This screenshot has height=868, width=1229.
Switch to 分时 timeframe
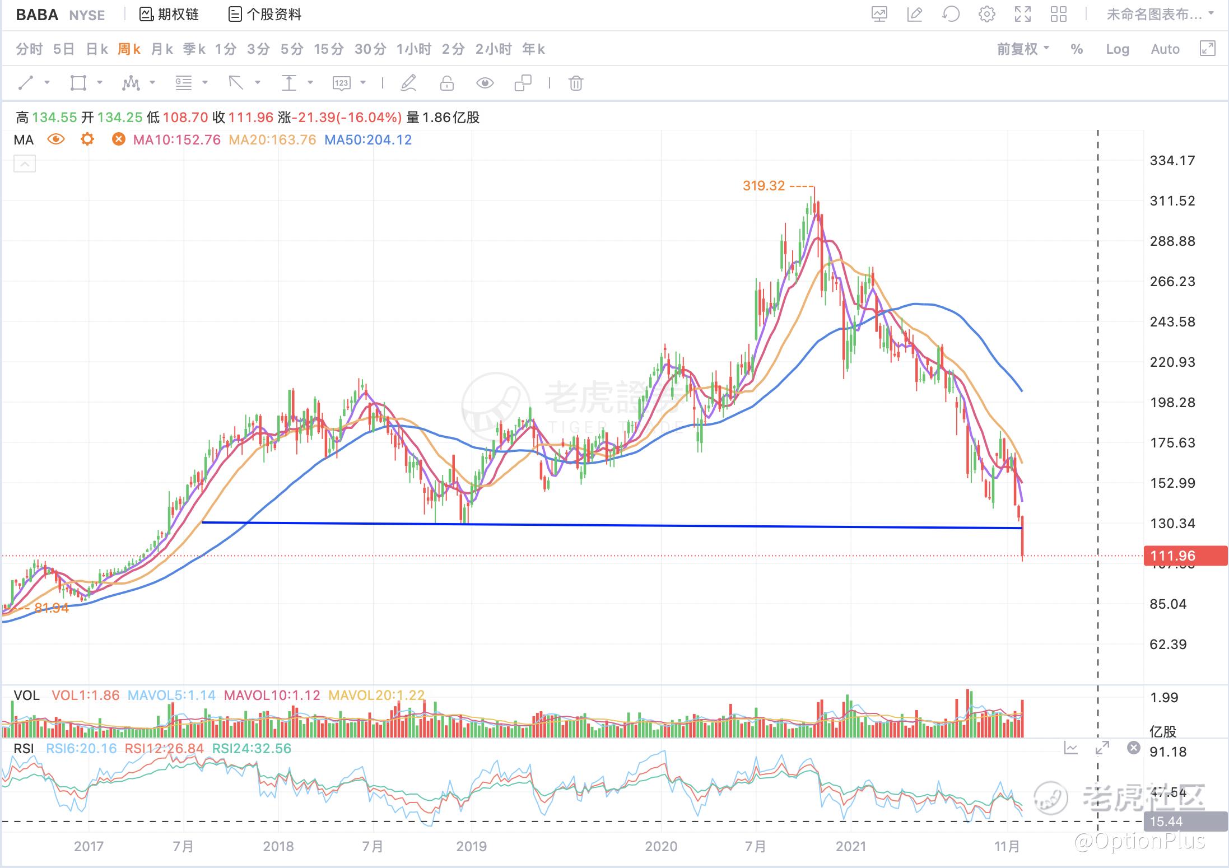pyautogui.click(x=29, y=49)
